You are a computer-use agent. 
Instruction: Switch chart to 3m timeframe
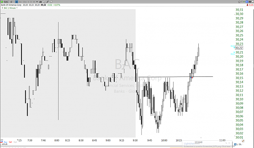point(20,2)
